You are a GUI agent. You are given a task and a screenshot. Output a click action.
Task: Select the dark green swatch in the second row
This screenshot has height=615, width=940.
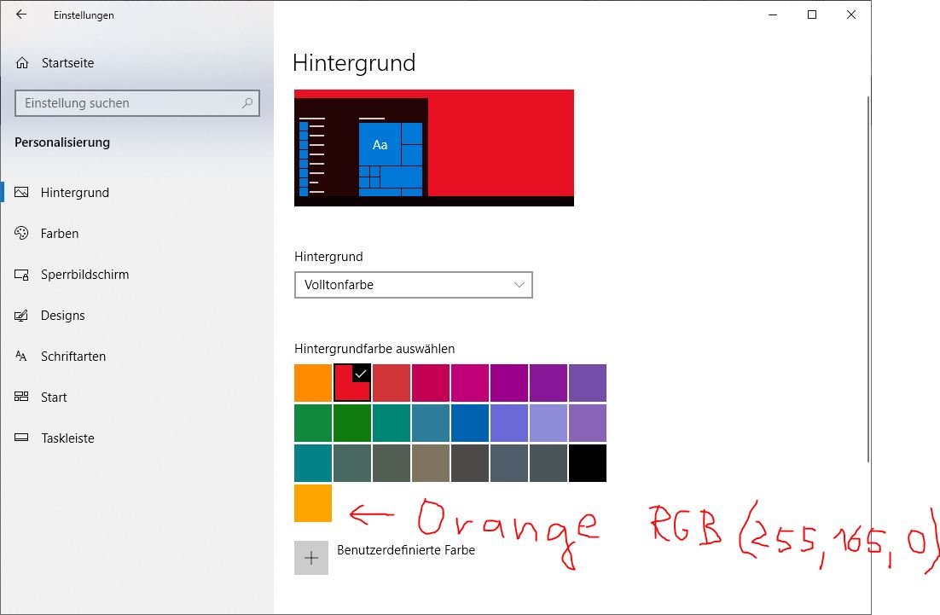[351, 423]
